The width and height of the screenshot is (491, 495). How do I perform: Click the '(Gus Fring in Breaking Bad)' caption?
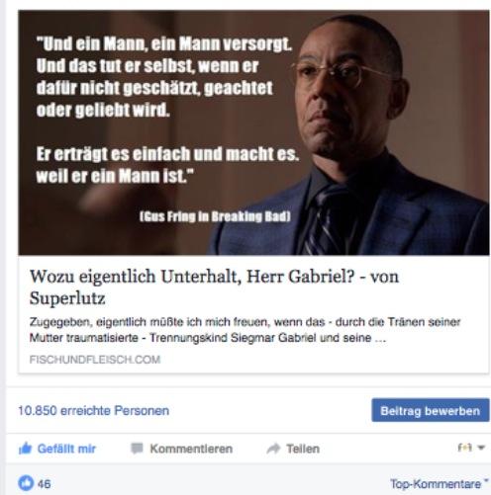(215, 216)
